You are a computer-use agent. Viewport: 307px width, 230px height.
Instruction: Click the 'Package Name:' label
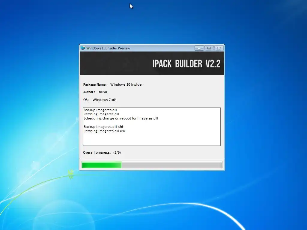click(95, 84)
